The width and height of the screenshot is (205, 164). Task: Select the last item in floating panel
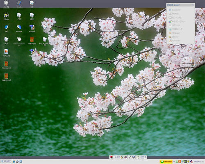click(x=175, y=41)
